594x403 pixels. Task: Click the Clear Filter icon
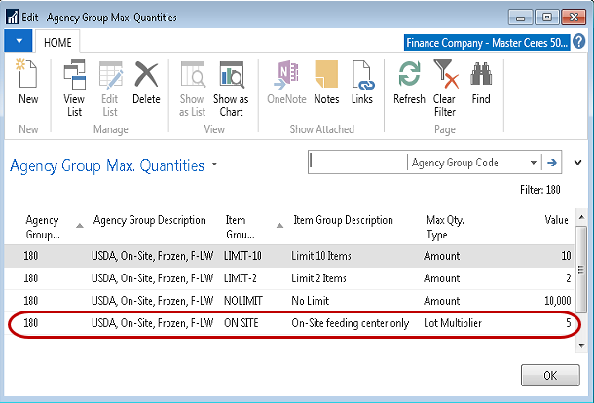click(x=444, y=82)
